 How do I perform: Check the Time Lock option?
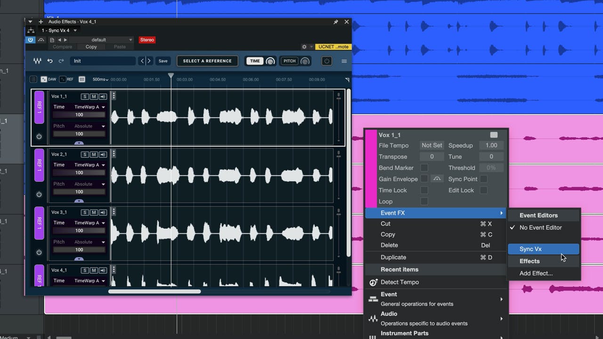424,190
